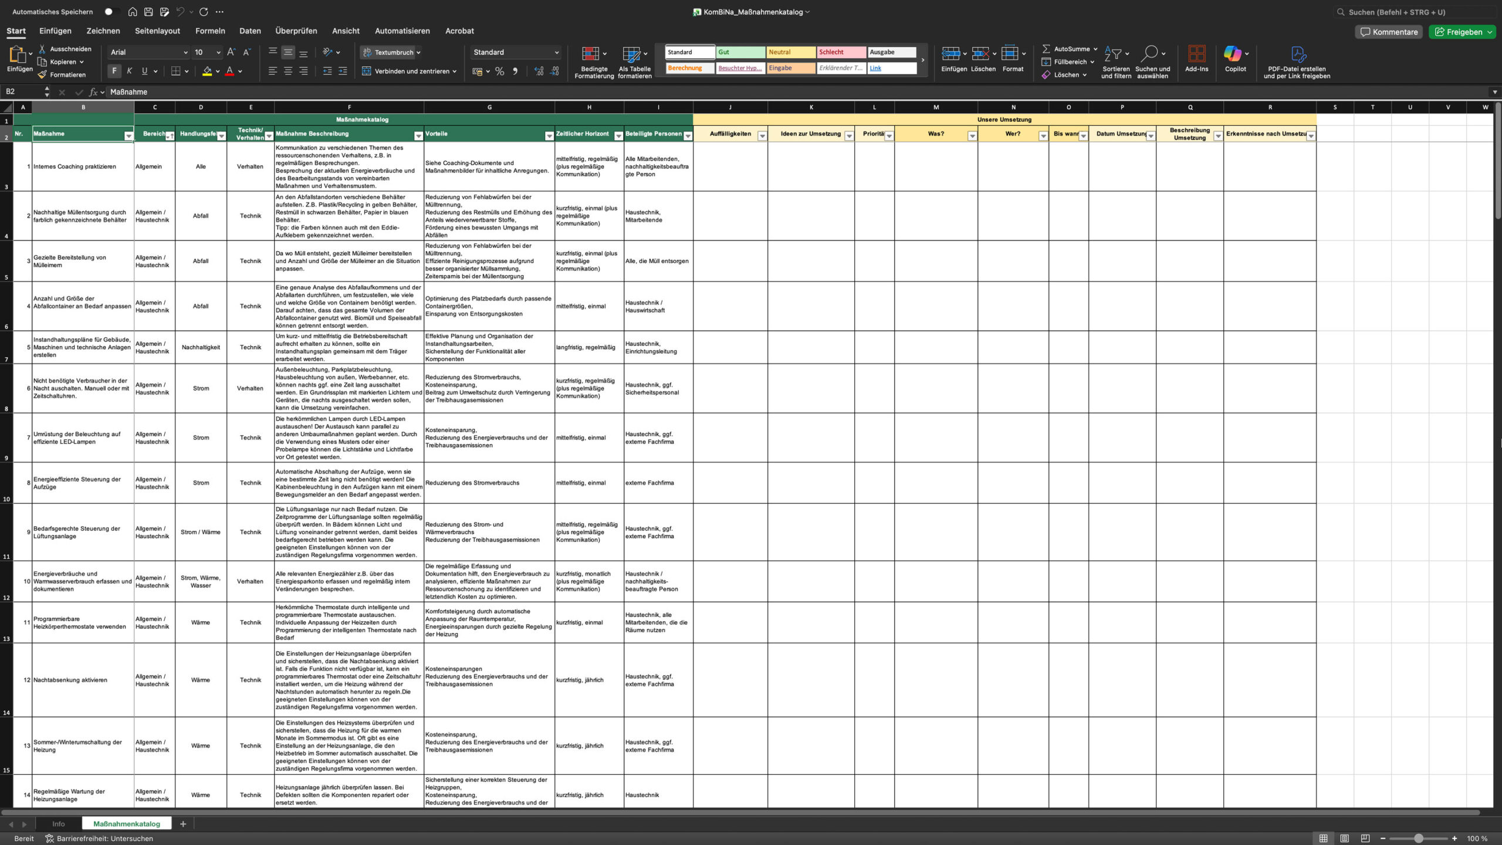Open the Formeln ribbon tab
Image resolution: width=1502 pixels, height=845 pixels.
pos(210,31)
